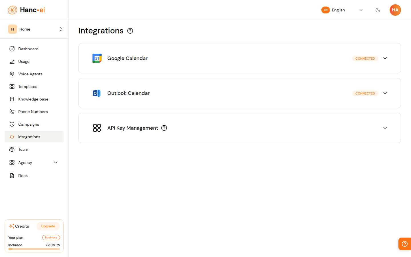Image resolution: width=411 pixels, height=257 pixels.
Task: Expand the Agency menu
Action: (x=56, y=162)
